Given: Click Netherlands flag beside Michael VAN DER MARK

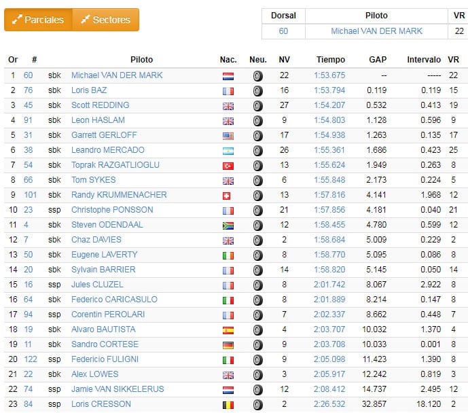Looking at the screenshot, I should [x=228, y=75].
